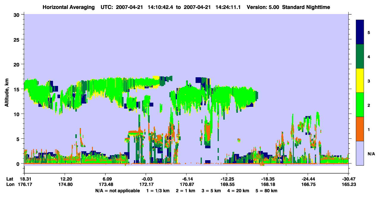This screenshot has height=199, width=387.
Task: Click the longitude value 176.17
Action: click(x=24, y=184)
